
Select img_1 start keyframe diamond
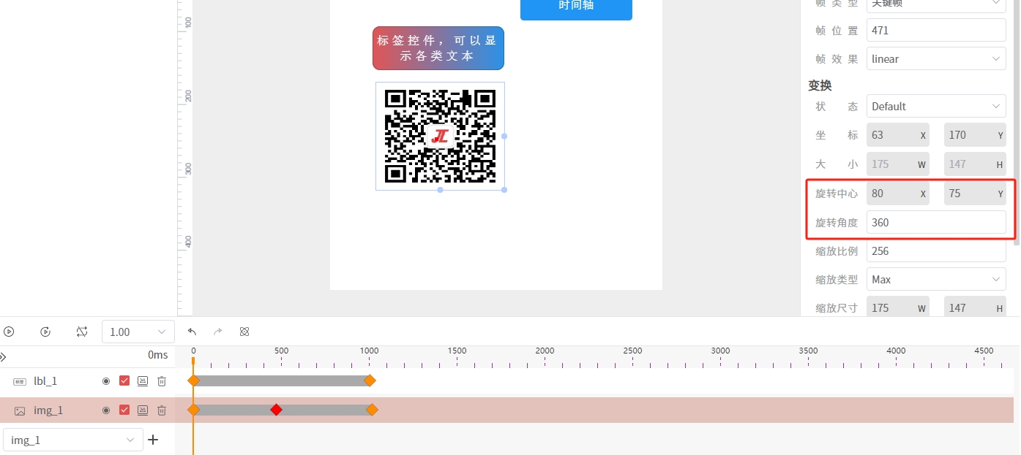point(193,410)
